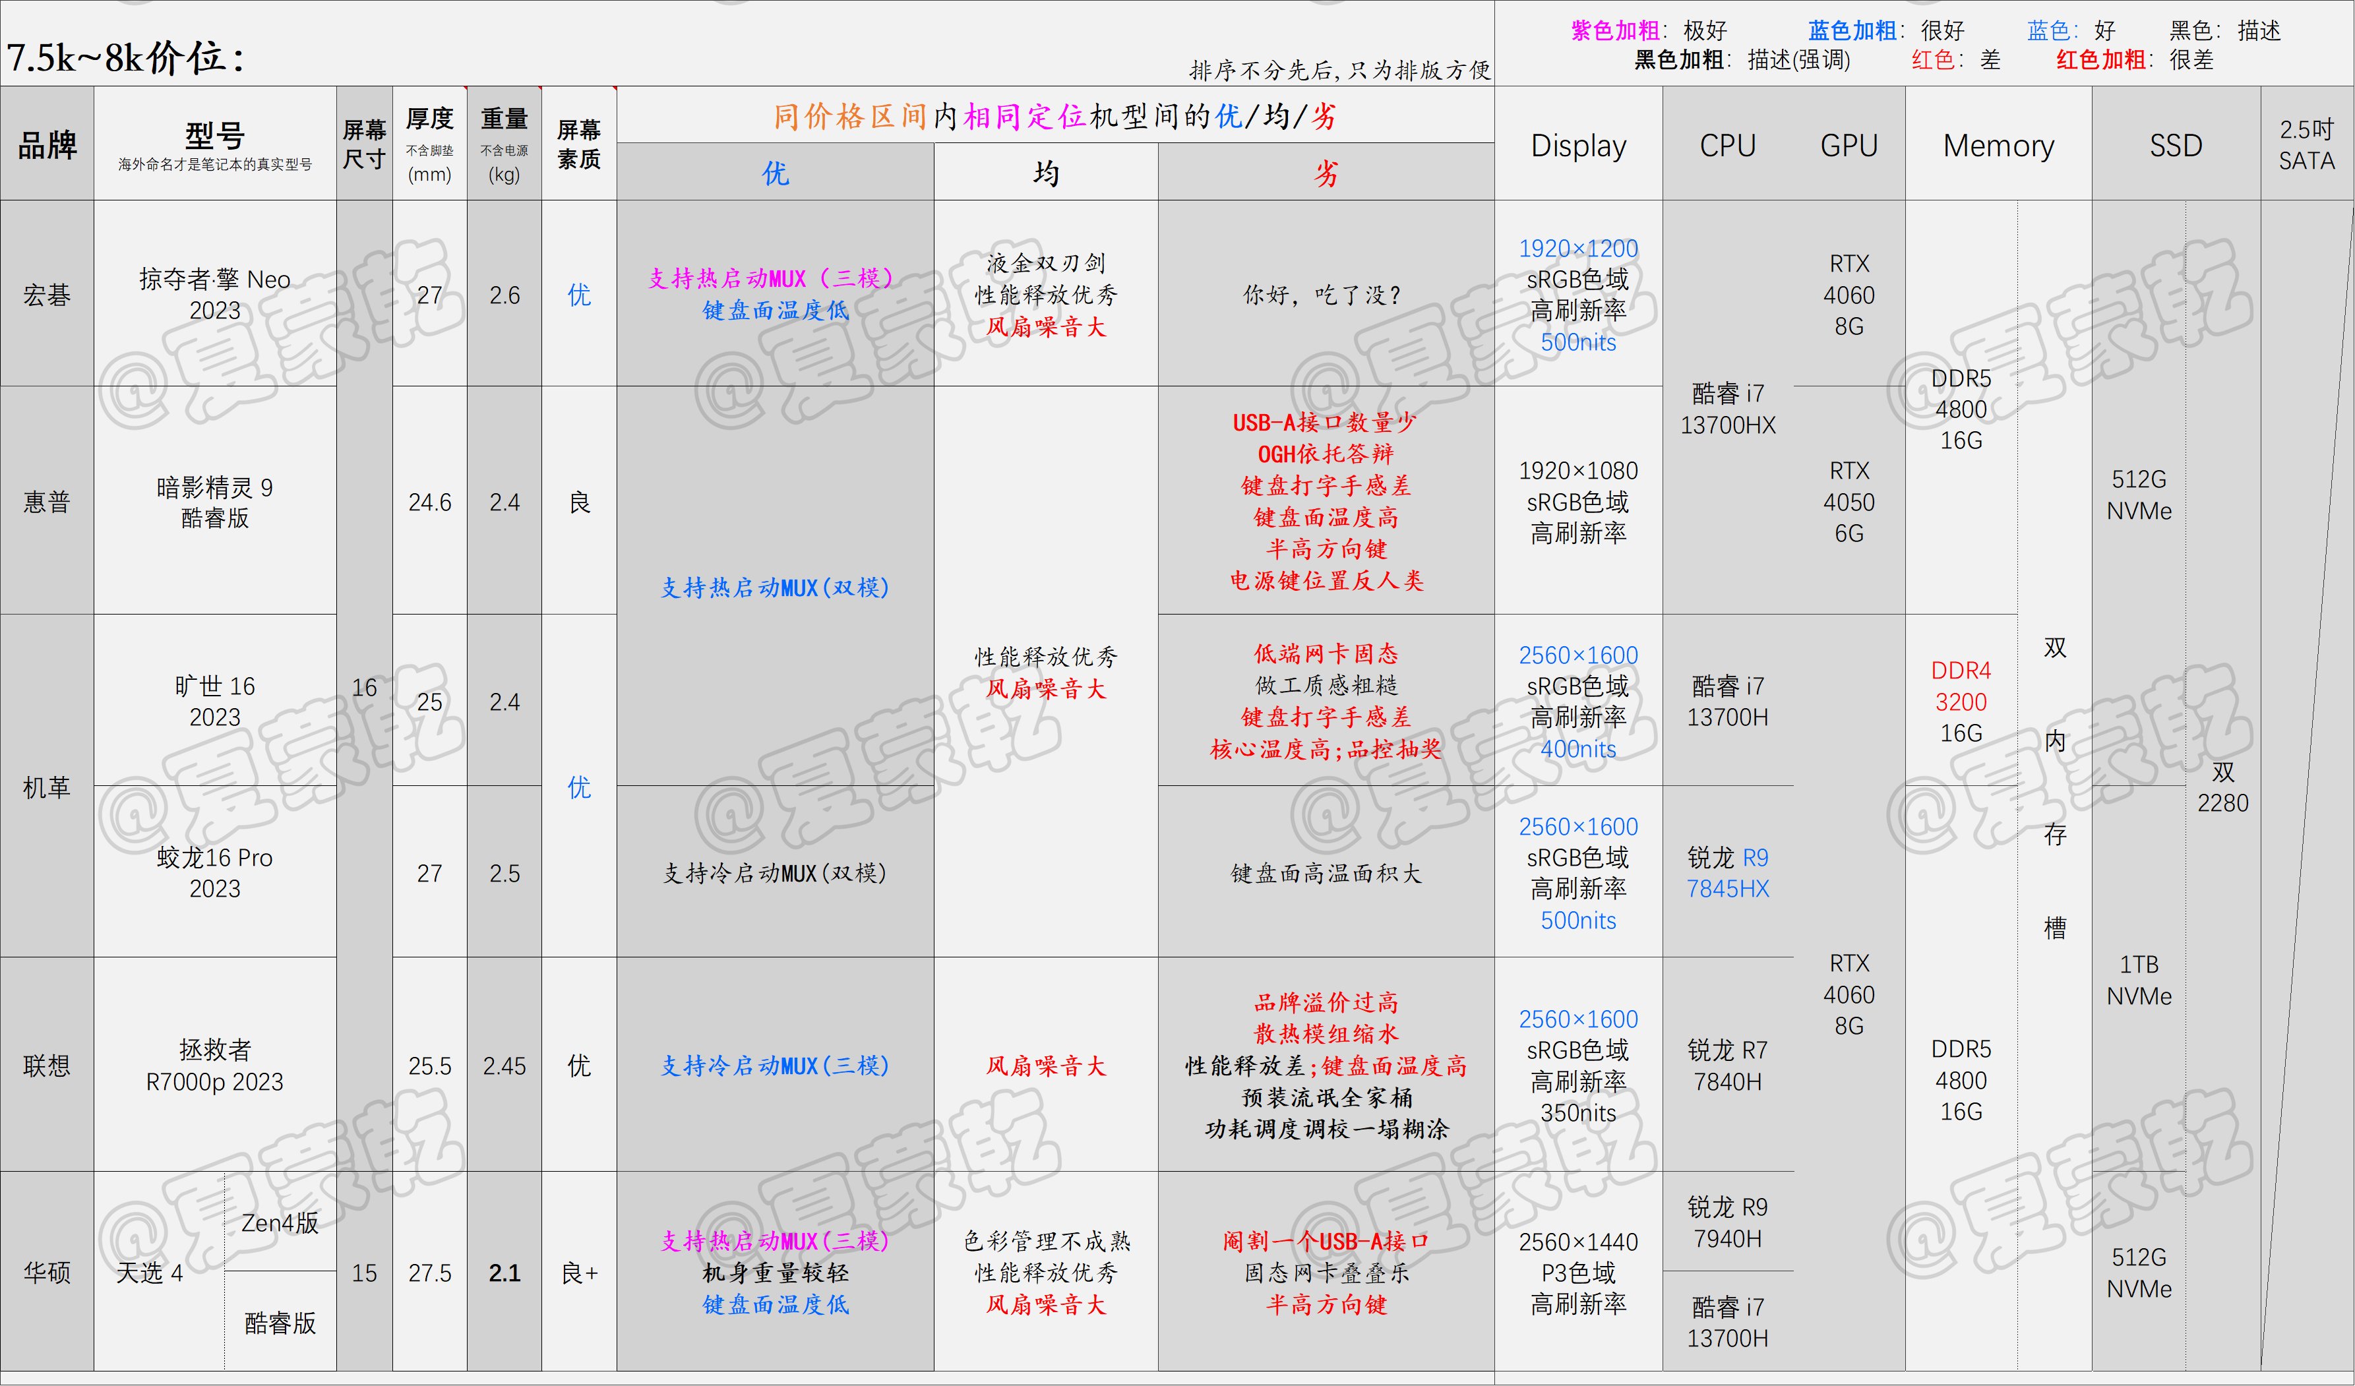Select the weight value '2.6'
The image size is (2355, 1386).
505,295
